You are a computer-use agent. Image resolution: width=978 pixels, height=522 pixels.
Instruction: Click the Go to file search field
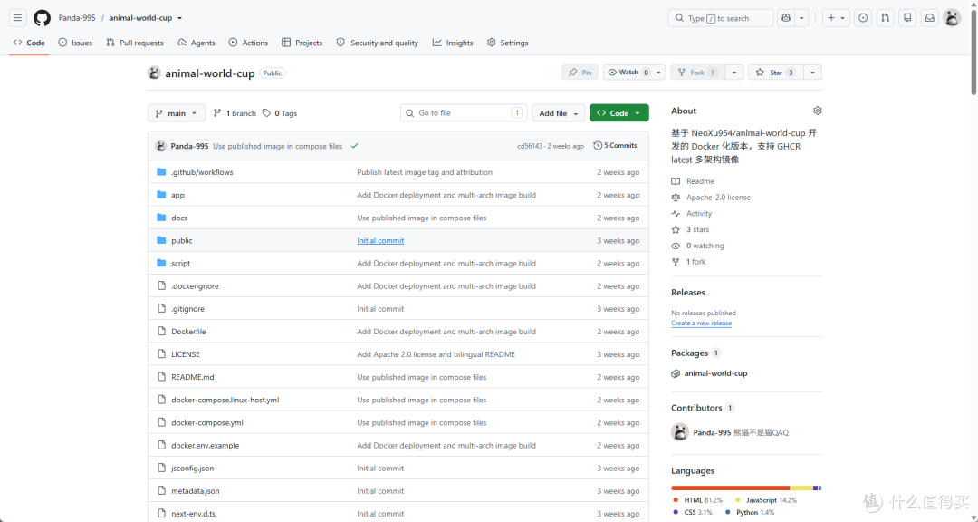464,113
